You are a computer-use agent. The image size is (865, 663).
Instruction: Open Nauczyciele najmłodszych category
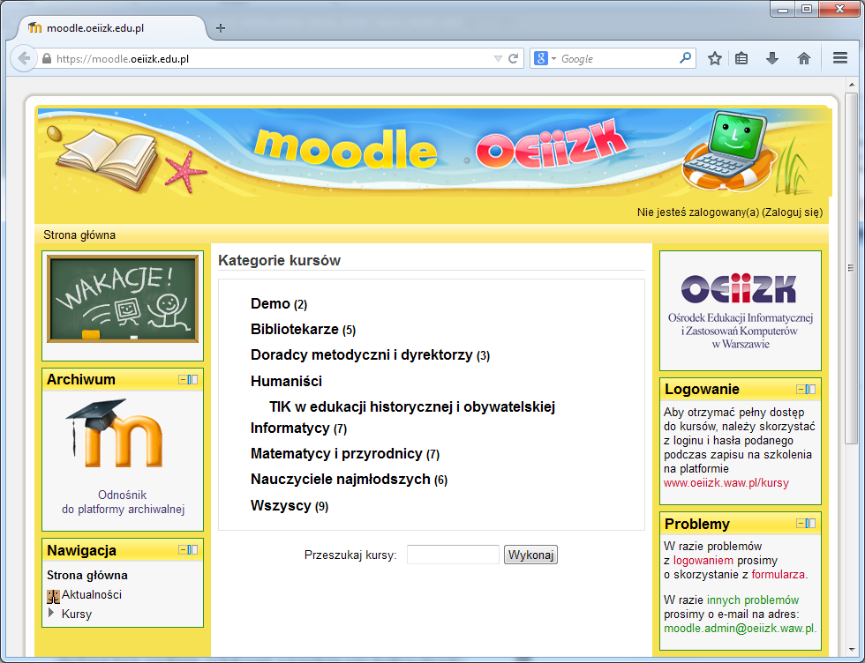click(341, 480)
